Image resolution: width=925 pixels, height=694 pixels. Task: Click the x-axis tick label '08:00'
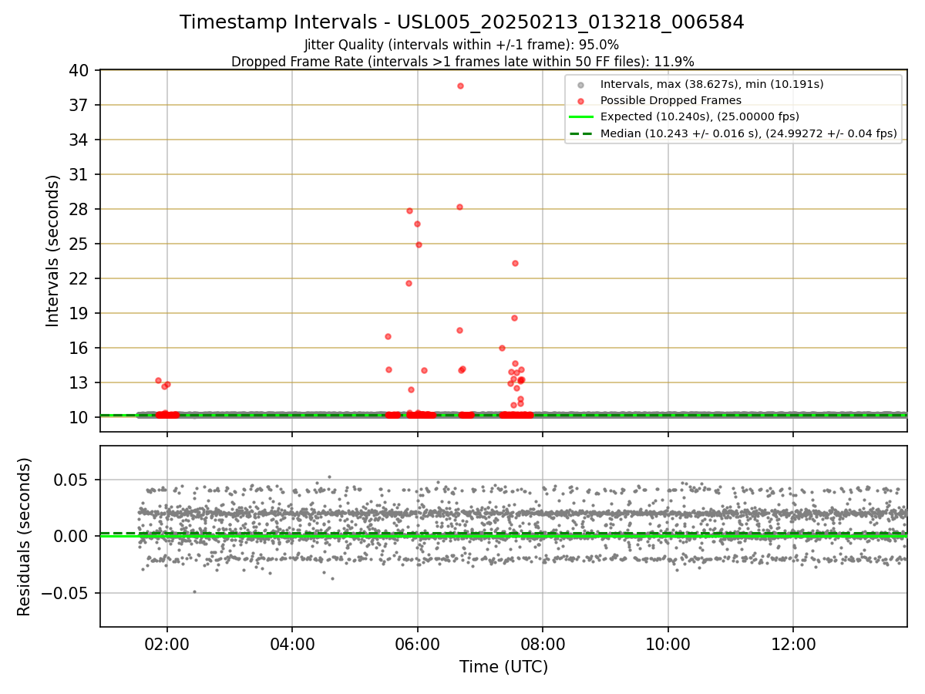pos(543,643)
